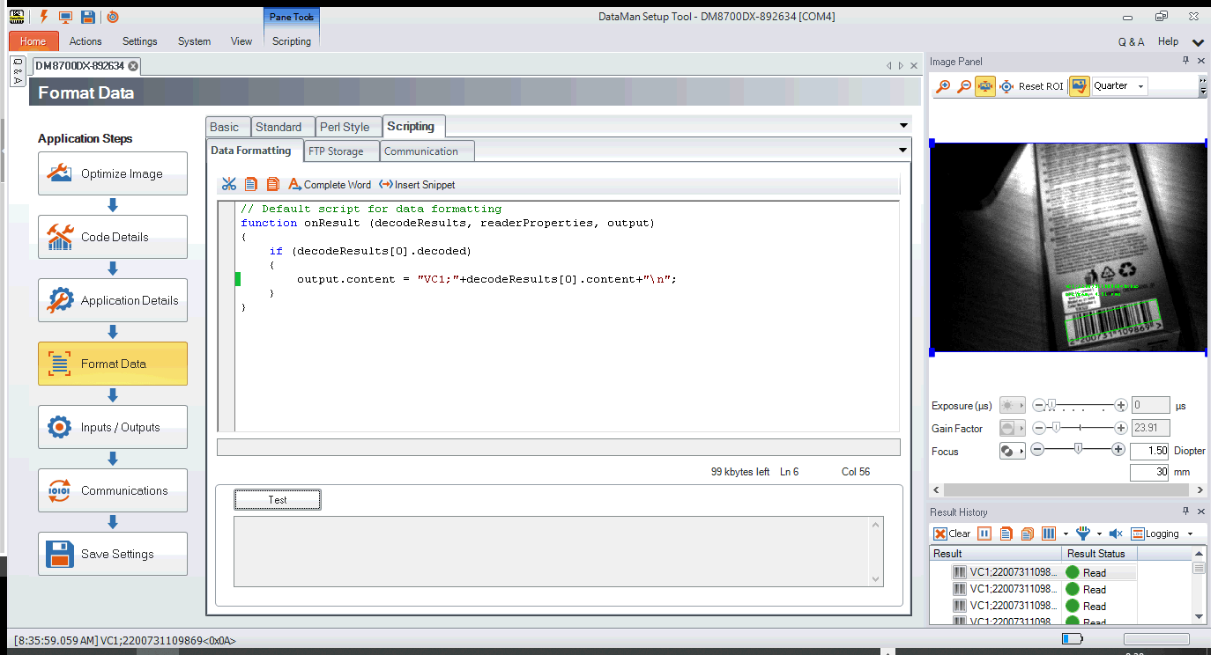Click the Insert Snippet toolbar button
The image size is (1218, 655).
(417, 185)
